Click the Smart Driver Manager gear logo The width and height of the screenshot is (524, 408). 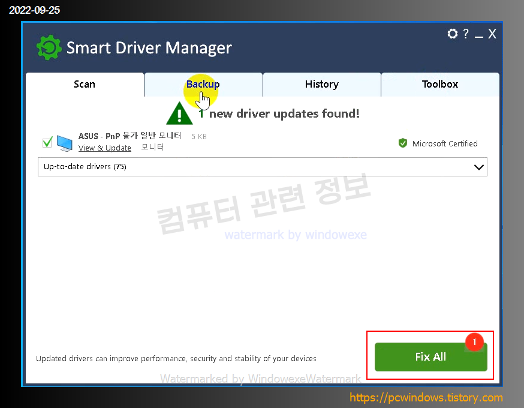(x=49, y=47)
